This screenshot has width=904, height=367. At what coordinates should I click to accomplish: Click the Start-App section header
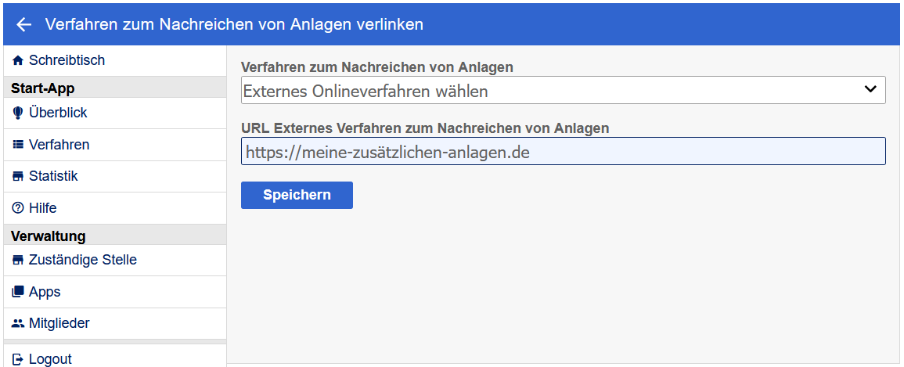[x=43, y=88]
